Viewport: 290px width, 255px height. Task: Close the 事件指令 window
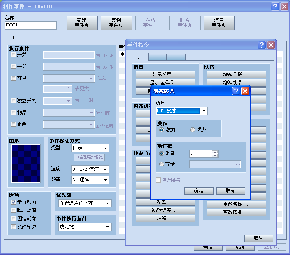click(x=271, y=45)
